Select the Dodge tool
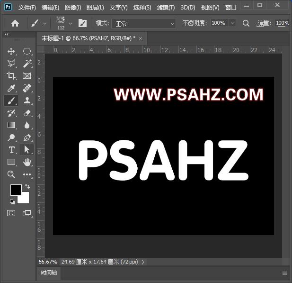The width and height of the screenshot is (292, 283). [x=11, y=137]
